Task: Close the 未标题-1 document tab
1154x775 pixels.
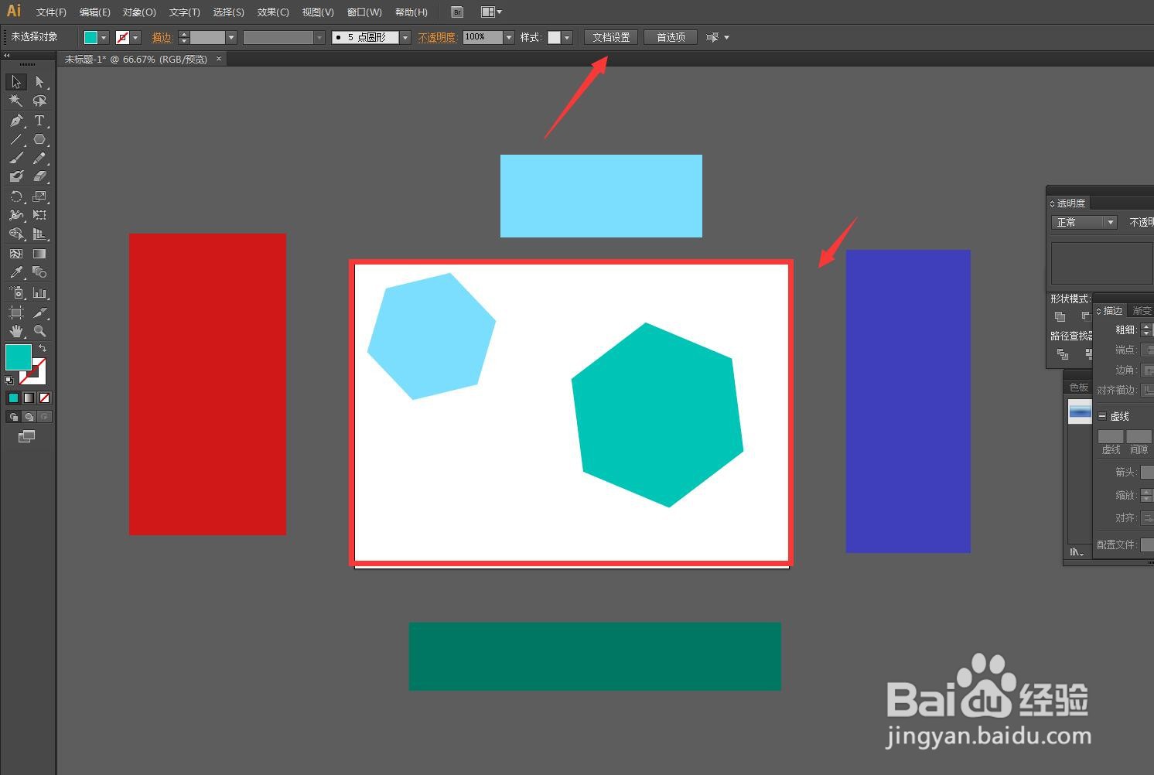Action: point(219,59)
